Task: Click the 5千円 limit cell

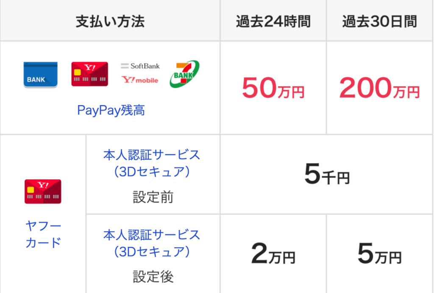Action: click(x=327, y=174)
